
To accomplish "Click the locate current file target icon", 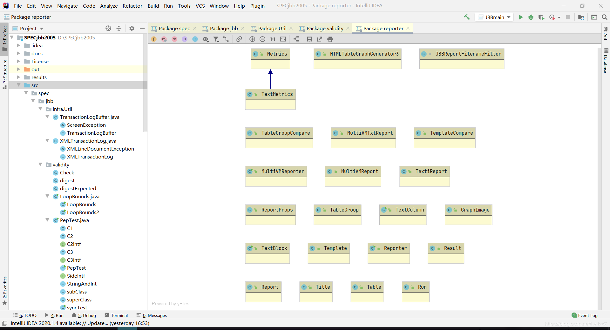I will pyautogui.click(x=108, y=28).
